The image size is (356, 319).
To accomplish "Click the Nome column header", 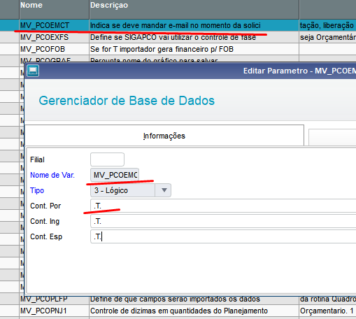I will tap(54, 9).
